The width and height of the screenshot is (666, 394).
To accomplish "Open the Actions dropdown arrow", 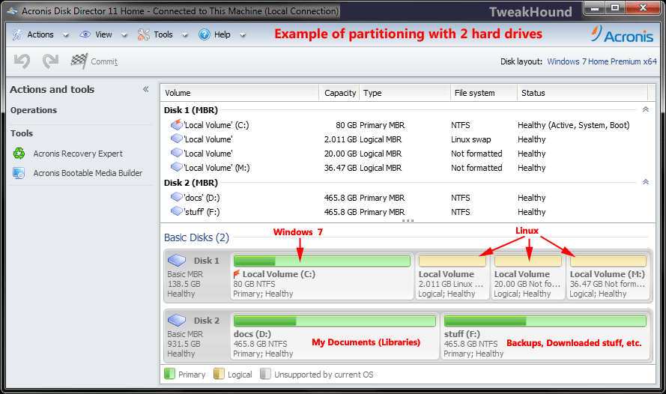I will pos(66,35).
